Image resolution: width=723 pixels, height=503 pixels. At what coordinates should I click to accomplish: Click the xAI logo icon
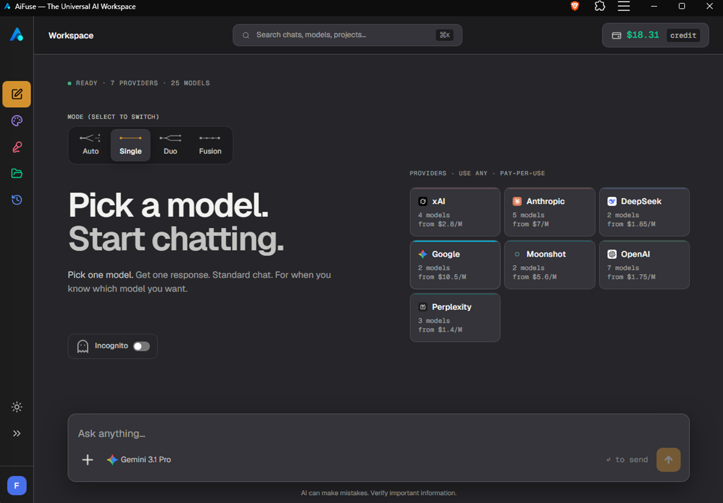coord(423,202)
